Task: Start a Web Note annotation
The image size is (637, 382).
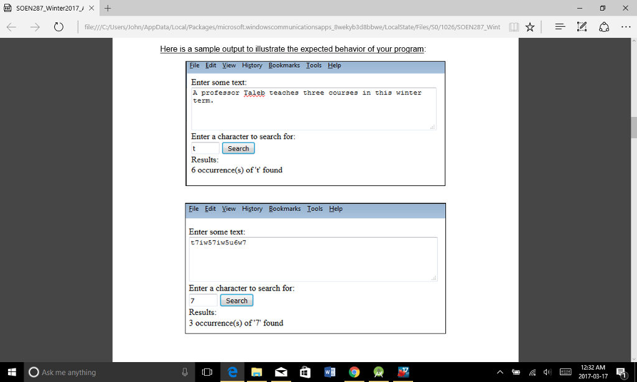Action: tap(582, 27)
